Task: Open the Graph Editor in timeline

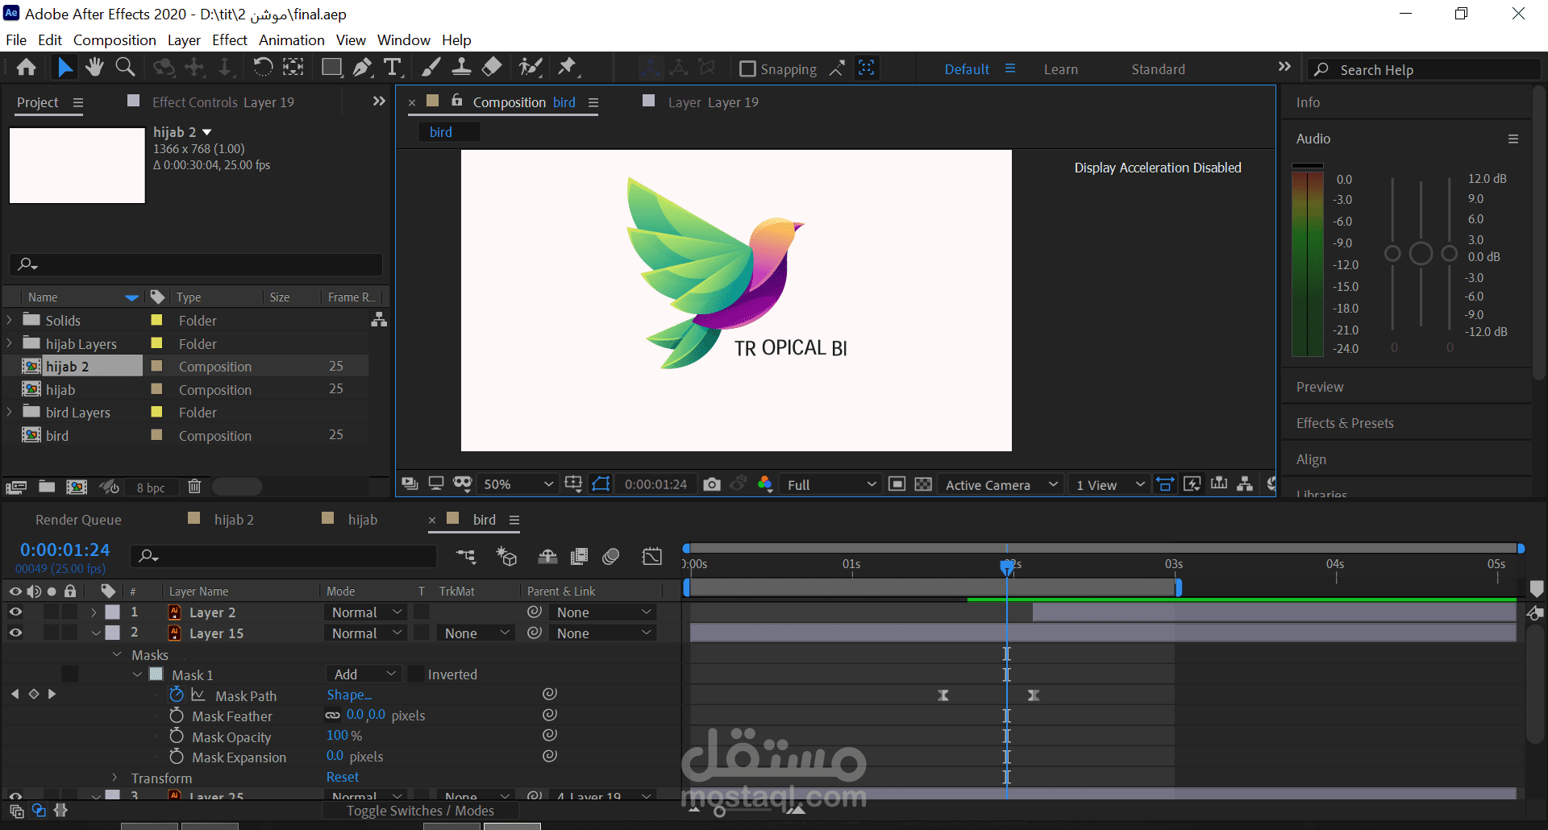Action: click(x=652, y=556)
